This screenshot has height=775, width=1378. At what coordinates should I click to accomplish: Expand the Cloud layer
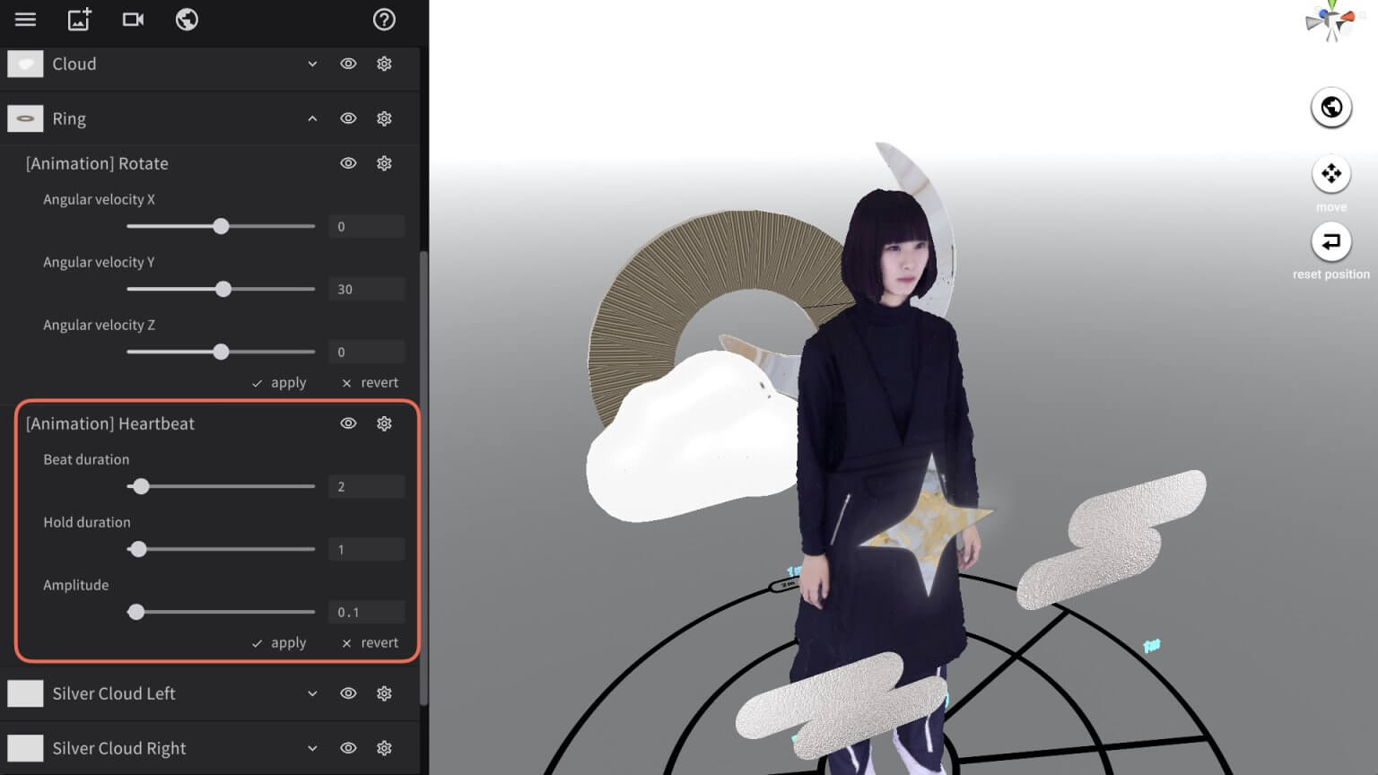[x=312, y=64]
